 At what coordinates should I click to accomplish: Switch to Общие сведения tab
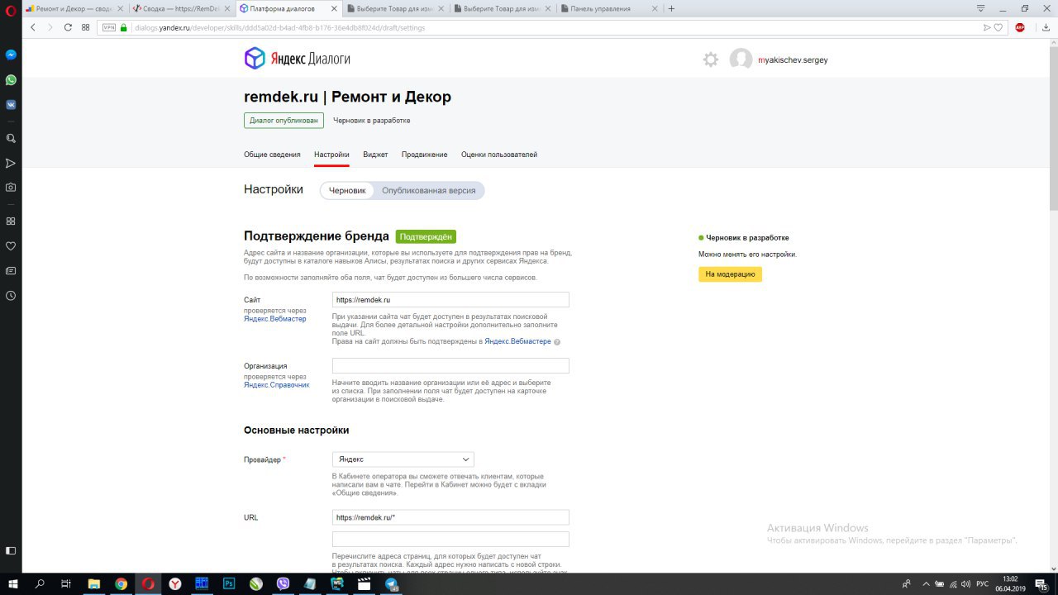272,155
